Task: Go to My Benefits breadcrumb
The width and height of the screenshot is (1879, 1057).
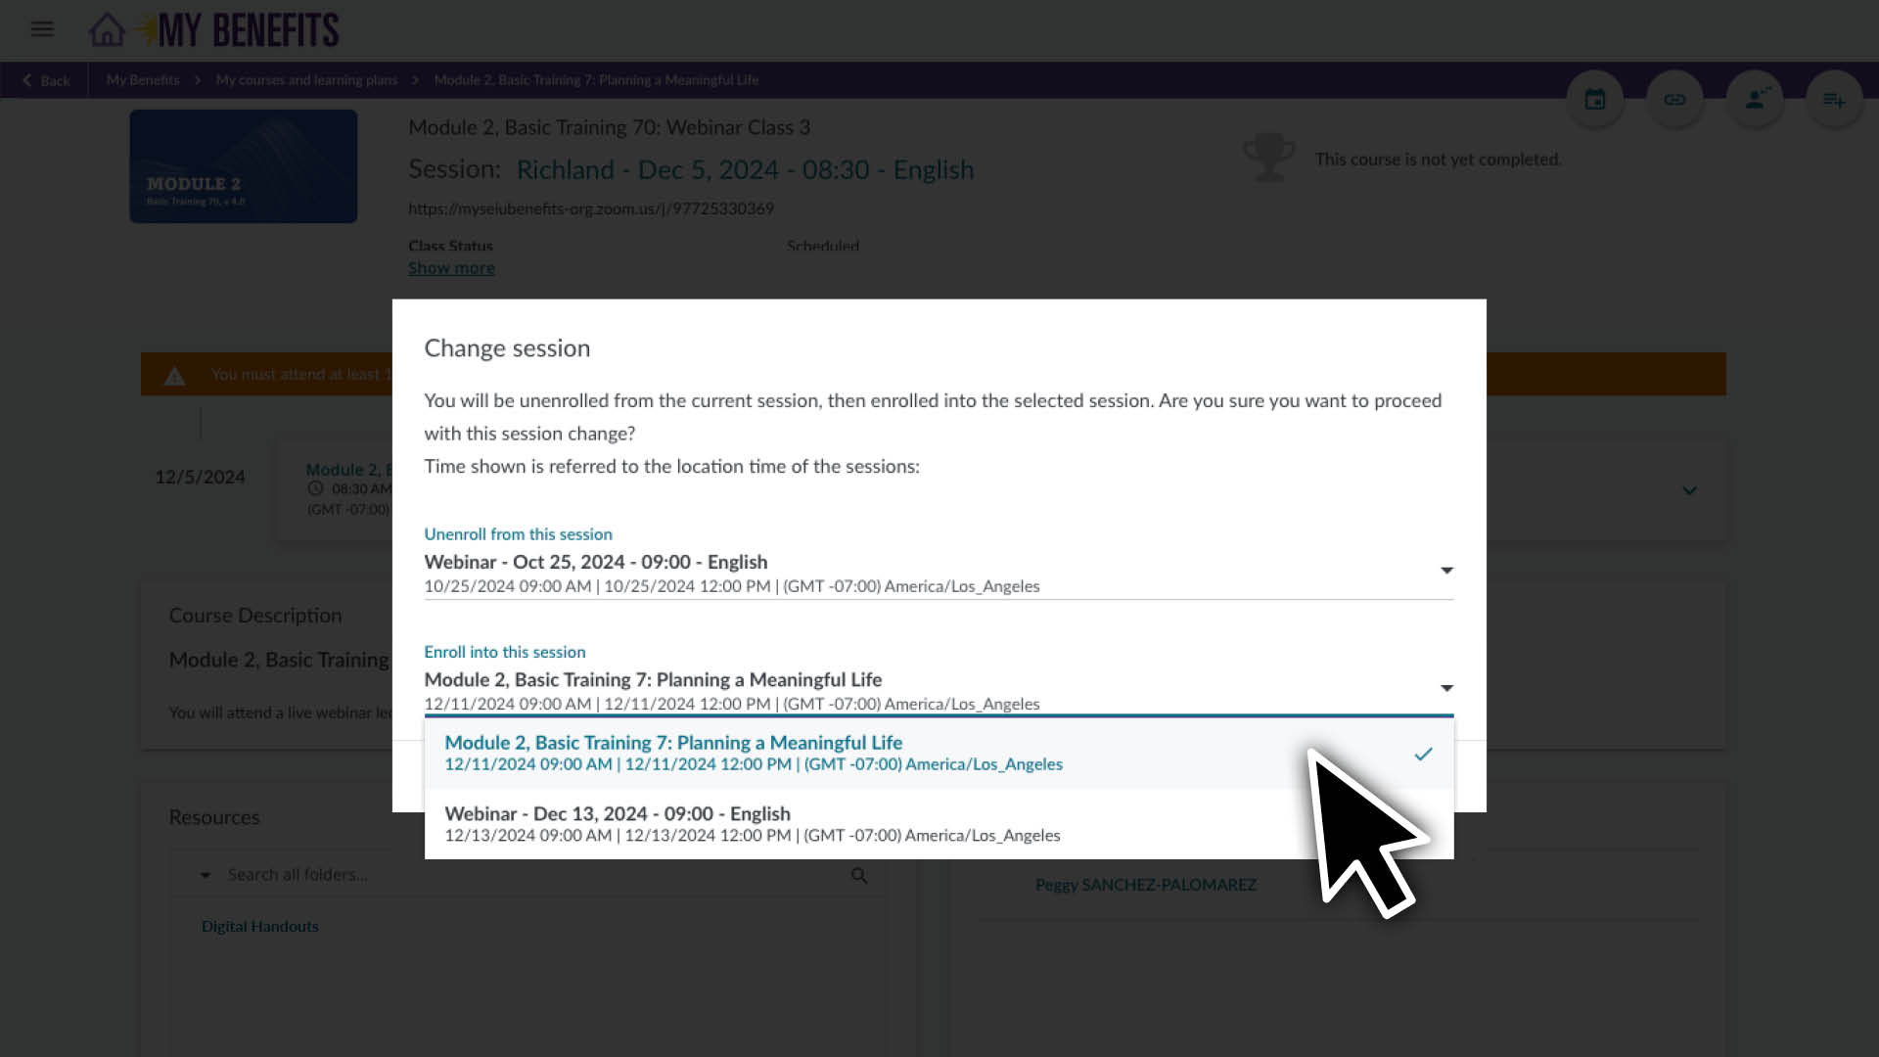Action: point(142,80)
